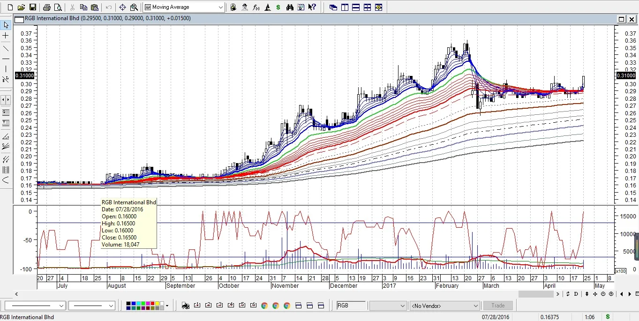Open the No Vendor dropdown

point(444,306)
